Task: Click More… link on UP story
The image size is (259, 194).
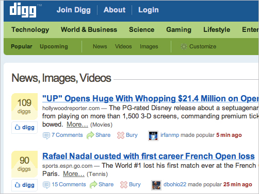Action: (77, 125)
